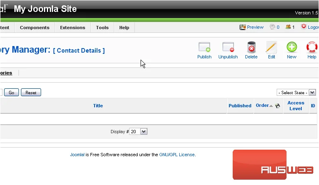Open the Joomla! link in footer
This screenshot has width=319, height=185.
click(77, 155)
